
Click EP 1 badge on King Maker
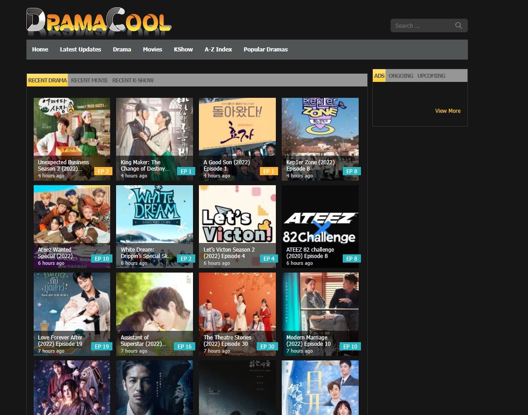(186, 171)
